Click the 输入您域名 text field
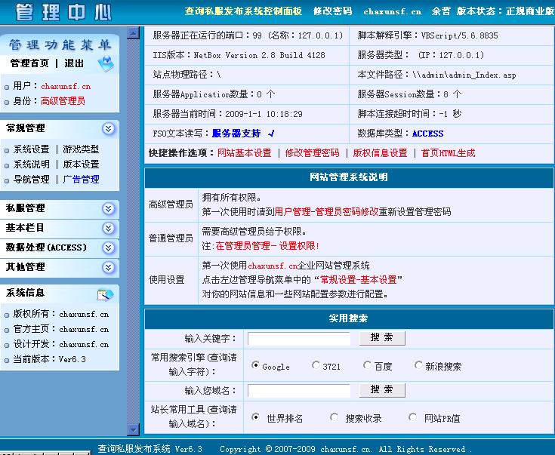Viewport: 555px width, 455px height. click(x=299, y=391)
